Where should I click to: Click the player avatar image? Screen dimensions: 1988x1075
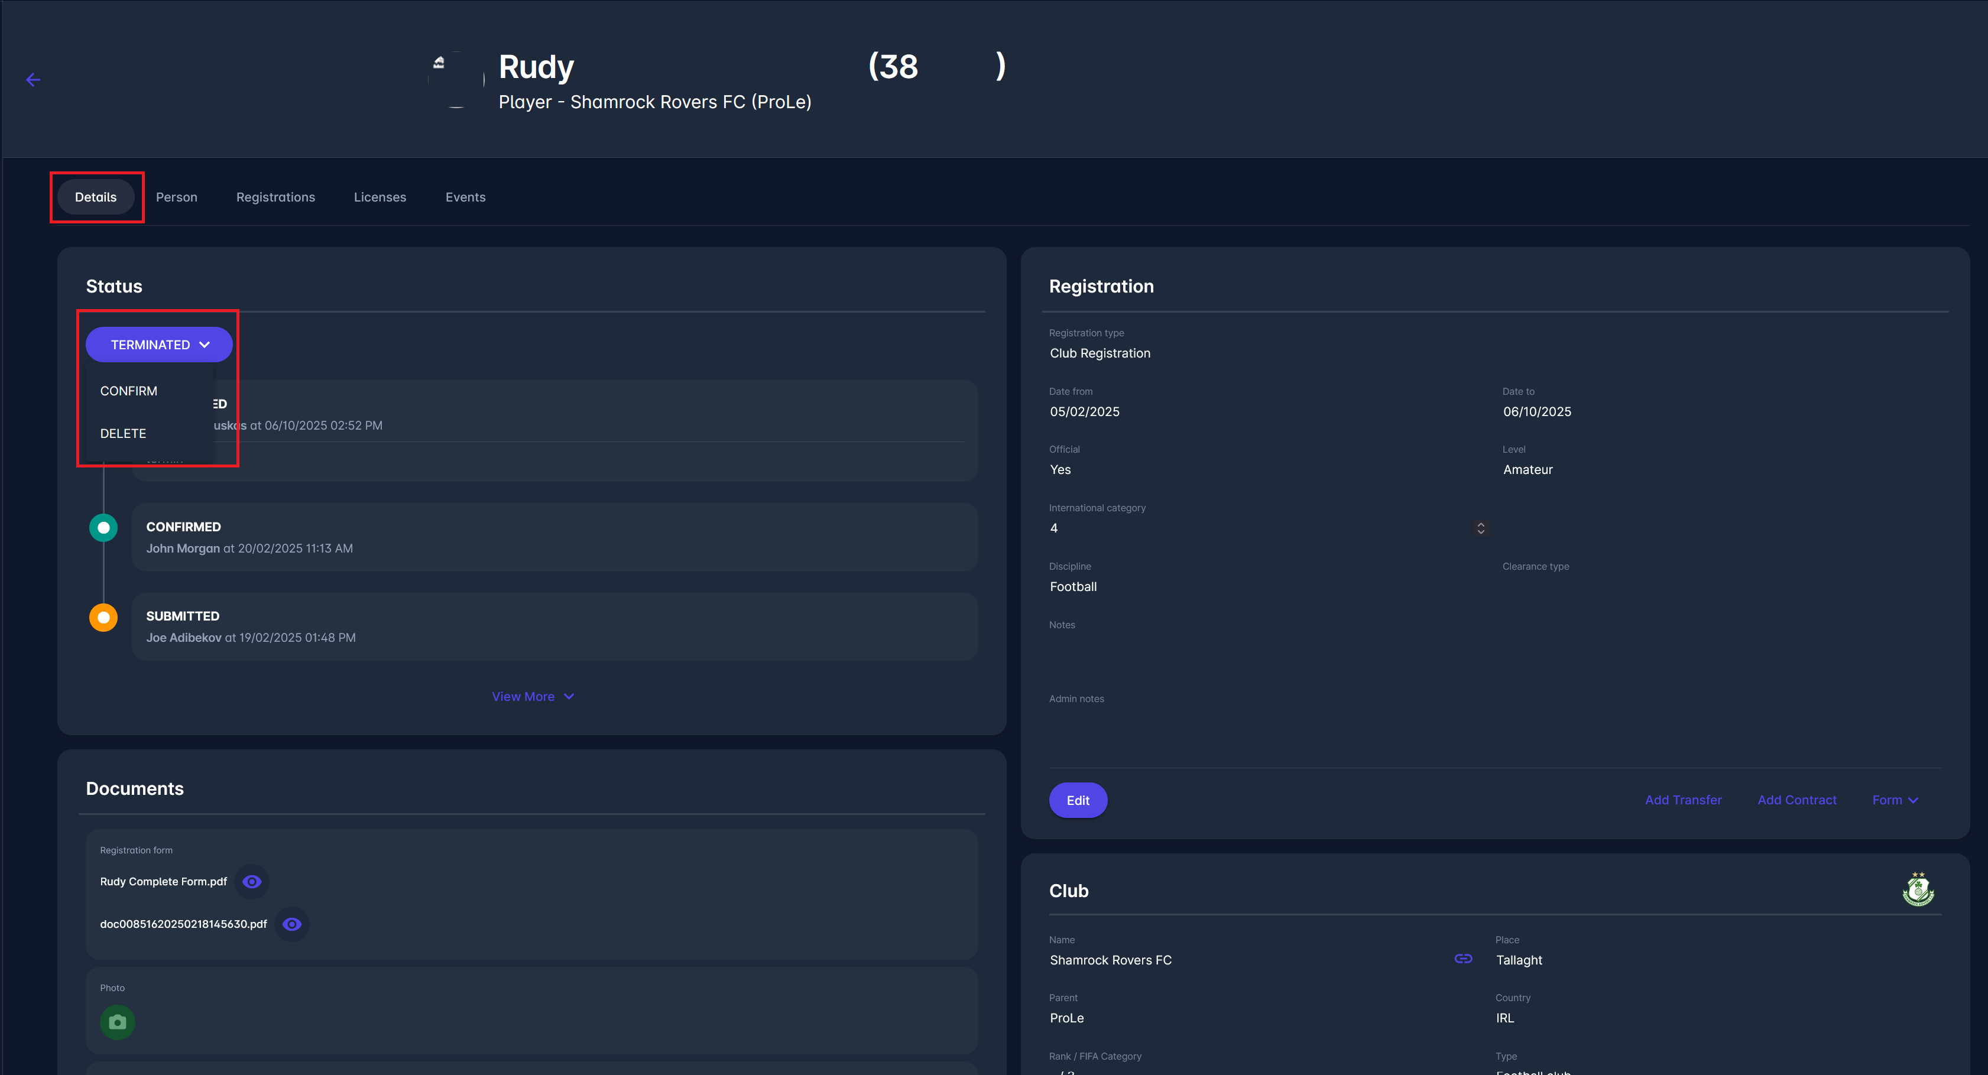[x=456, y=79]
